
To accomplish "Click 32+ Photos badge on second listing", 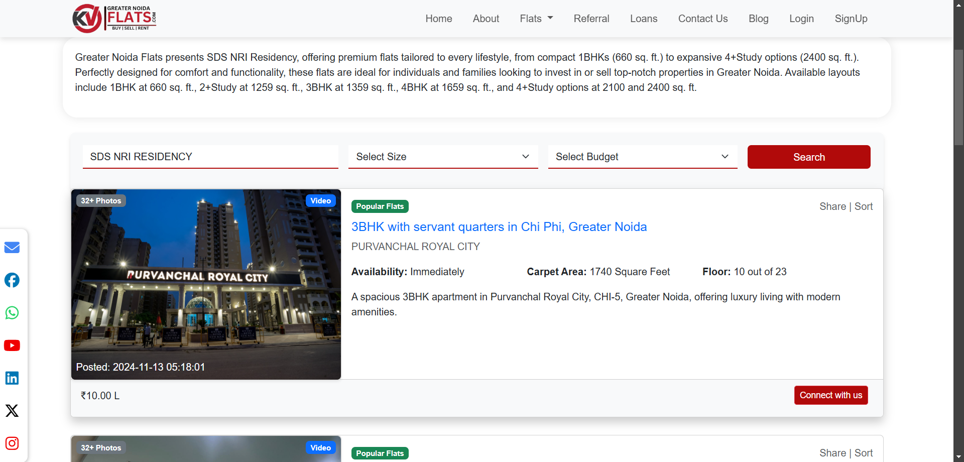I will pos(101,448).
